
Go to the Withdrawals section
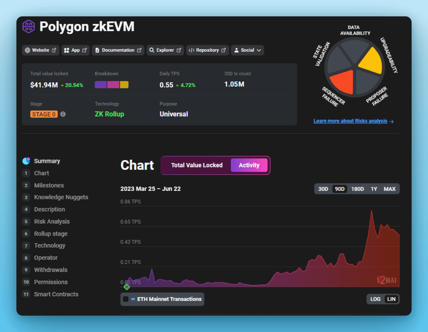pyautogui.click(x=51, y=270)
